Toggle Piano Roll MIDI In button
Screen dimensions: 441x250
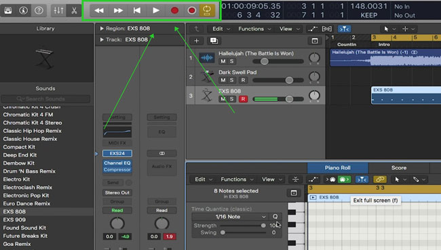(x=331, y=180)
